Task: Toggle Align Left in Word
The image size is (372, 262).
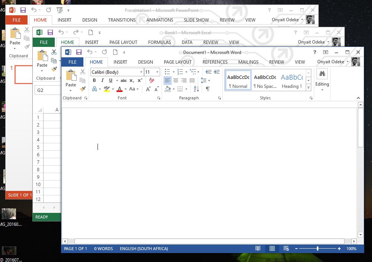Action: click(x=168, y=81)
